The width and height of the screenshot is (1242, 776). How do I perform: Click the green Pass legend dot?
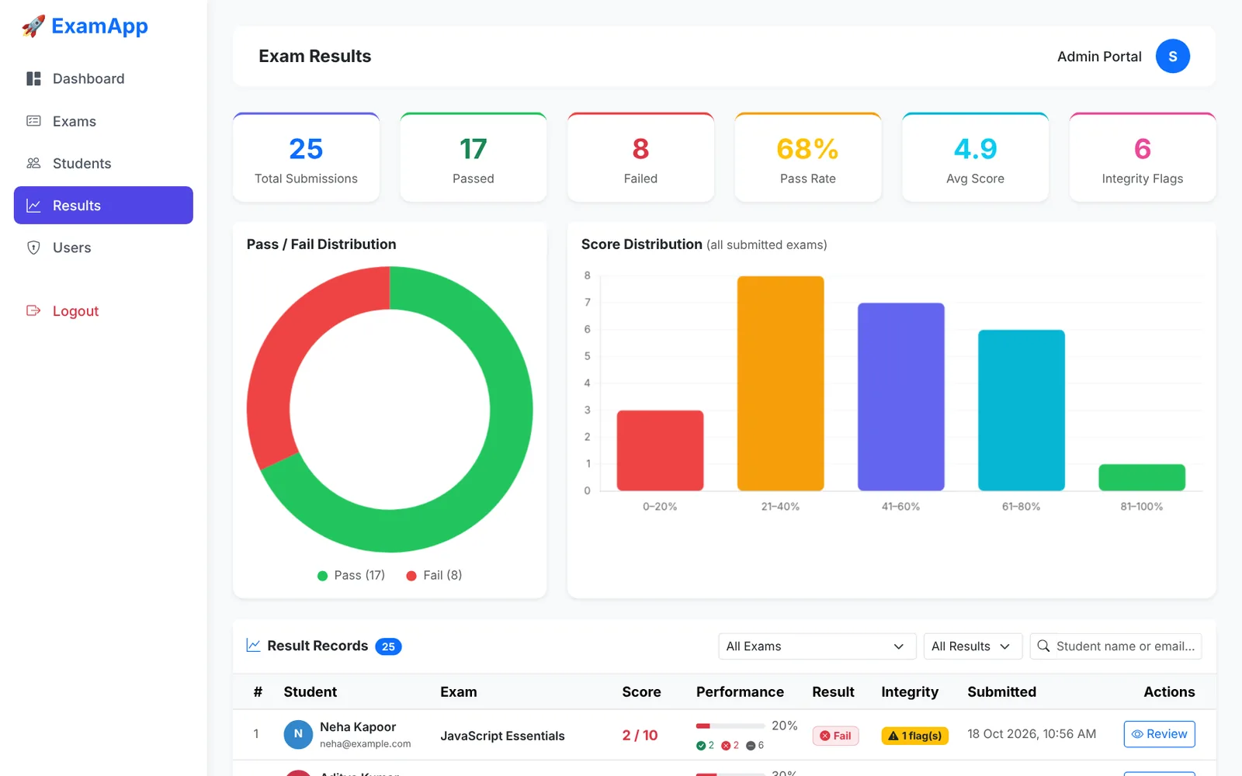click(x=322, y=576)
